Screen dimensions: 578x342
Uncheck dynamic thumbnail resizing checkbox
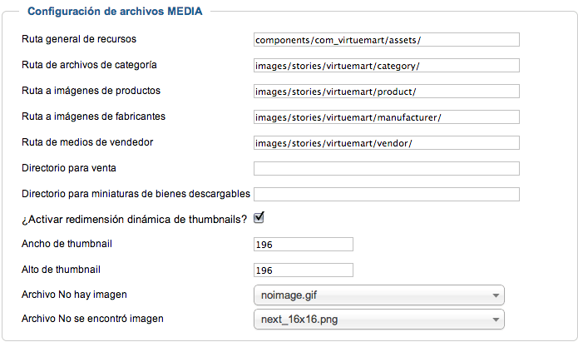tap(259, 218)
